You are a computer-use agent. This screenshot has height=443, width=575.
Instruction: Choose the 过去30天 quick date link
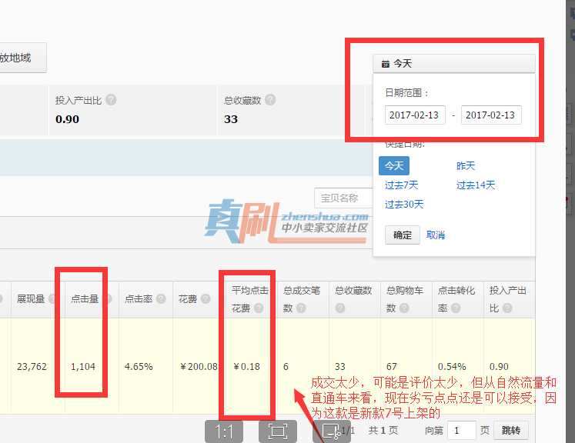point(404,204)
